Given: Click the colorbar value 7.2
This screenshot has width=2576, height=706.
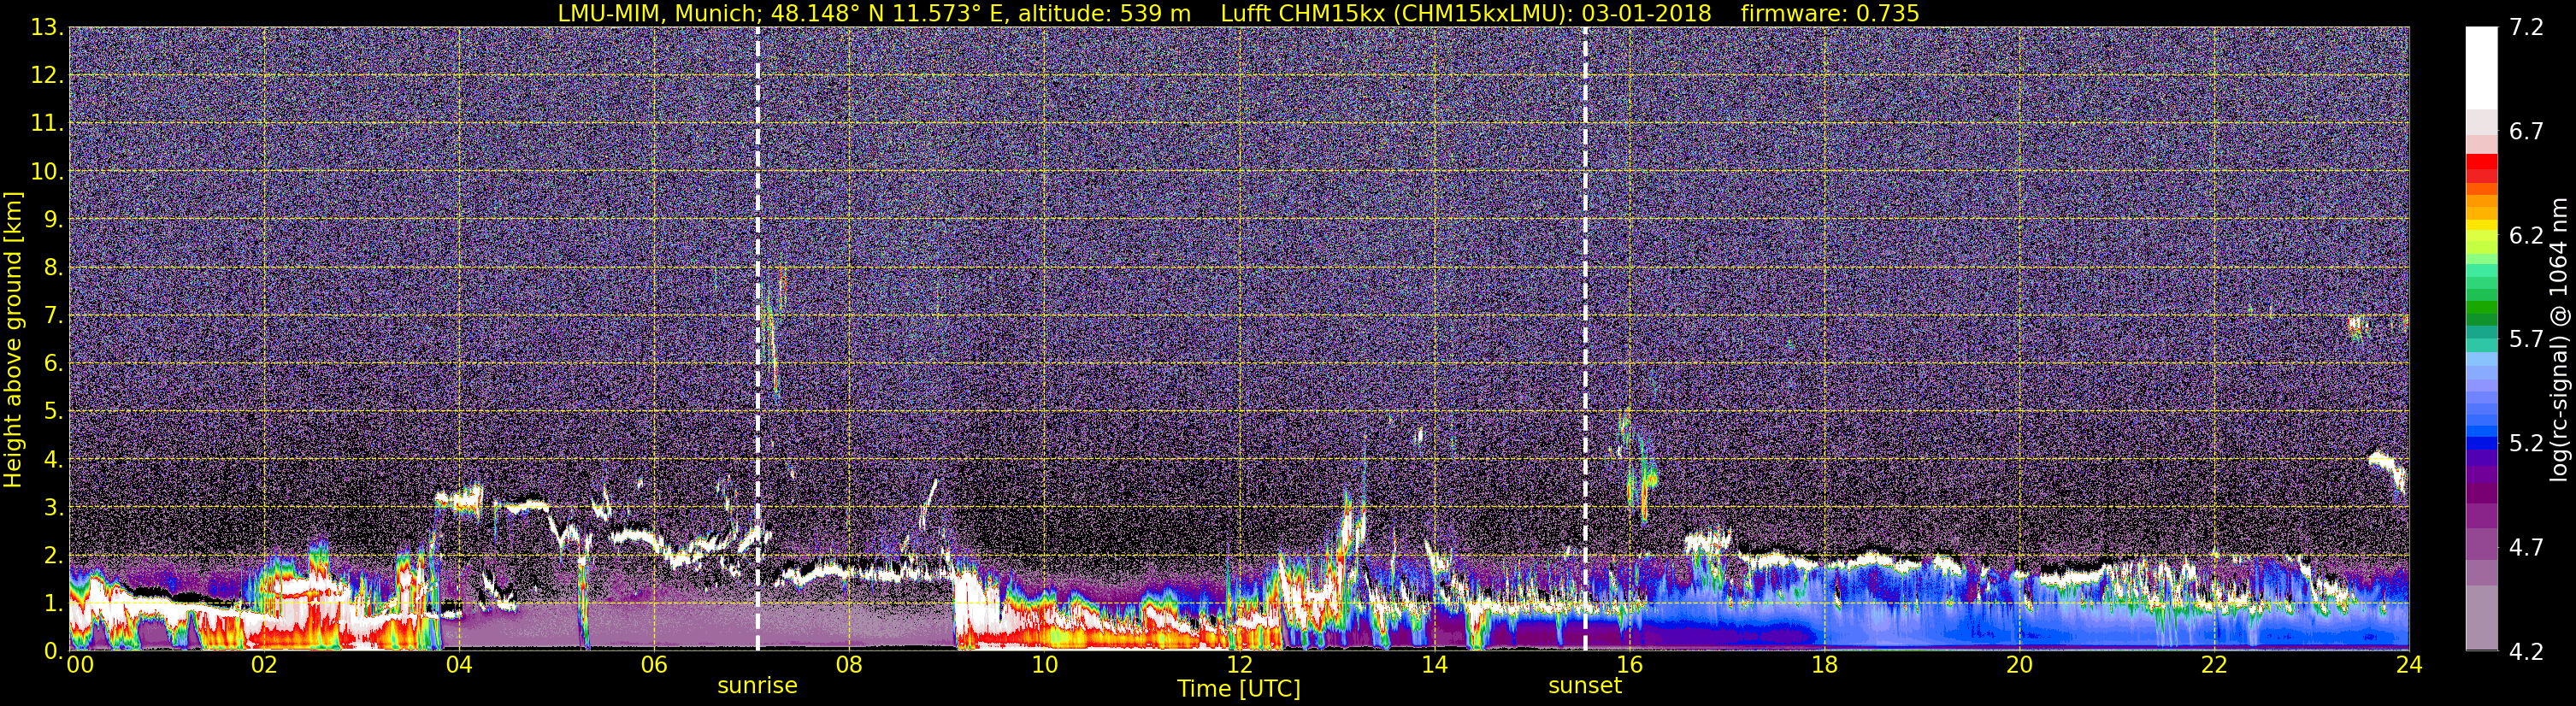Looking at the screenshot, I should pyautogui.click(x=2526, y=27).
